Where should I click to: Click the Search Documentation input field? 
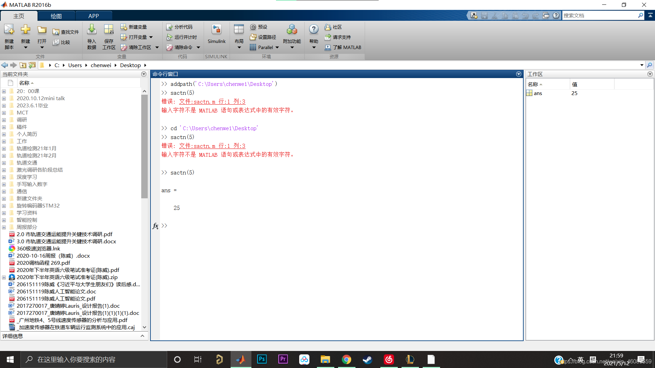pos(600,16)
